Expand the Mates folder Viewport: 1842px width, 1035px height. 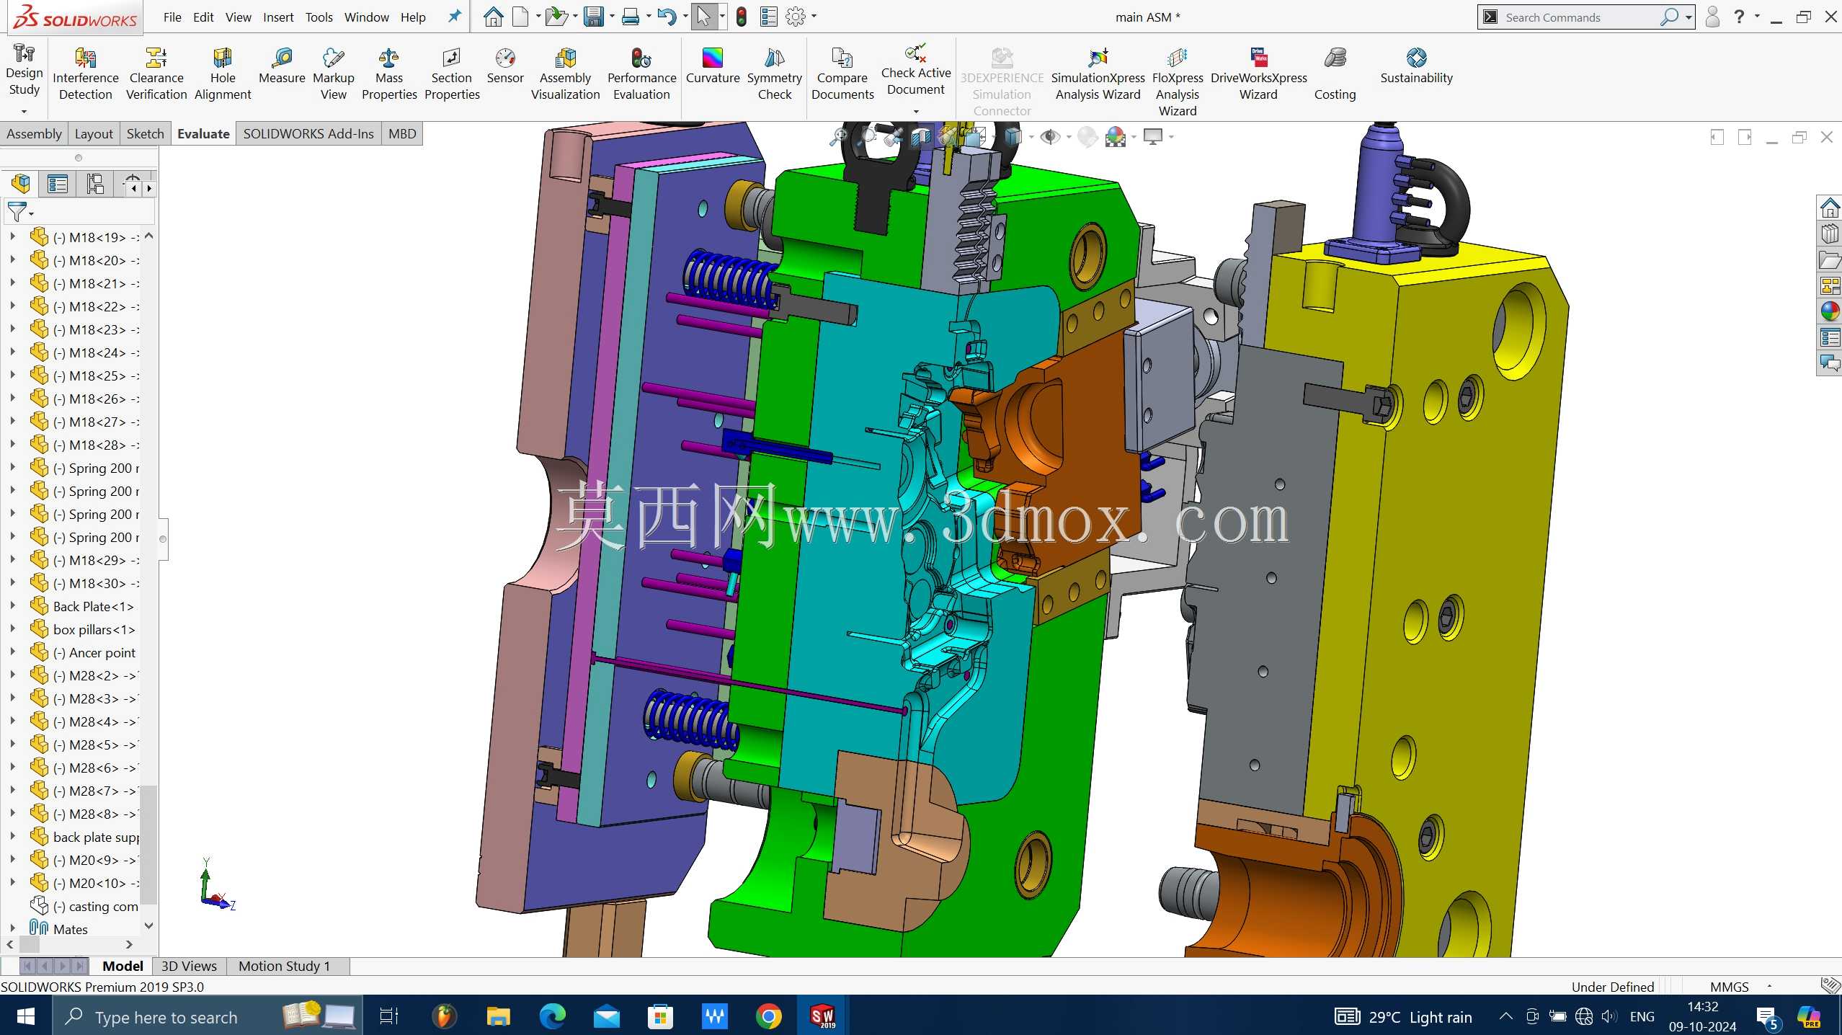point(12,929)
